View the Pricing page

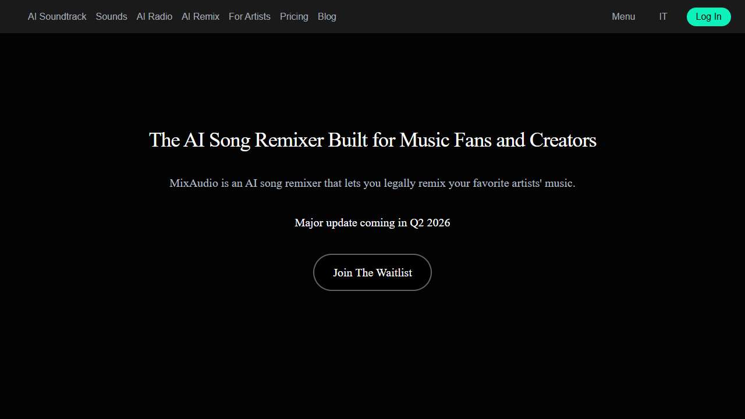pyautogui.click(x=294, y=16)
